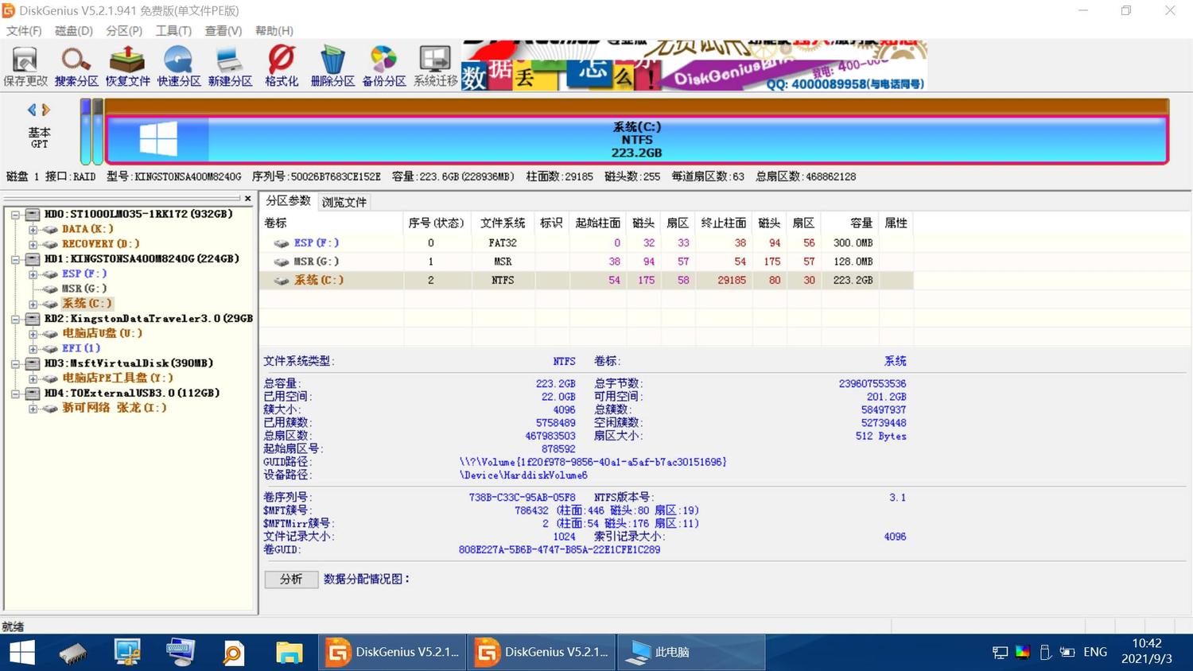Image resolution: width=1193 pixels, height=671 pixels.
Task: Click the 保存更改 save changes icon
Action: [25, 66]
